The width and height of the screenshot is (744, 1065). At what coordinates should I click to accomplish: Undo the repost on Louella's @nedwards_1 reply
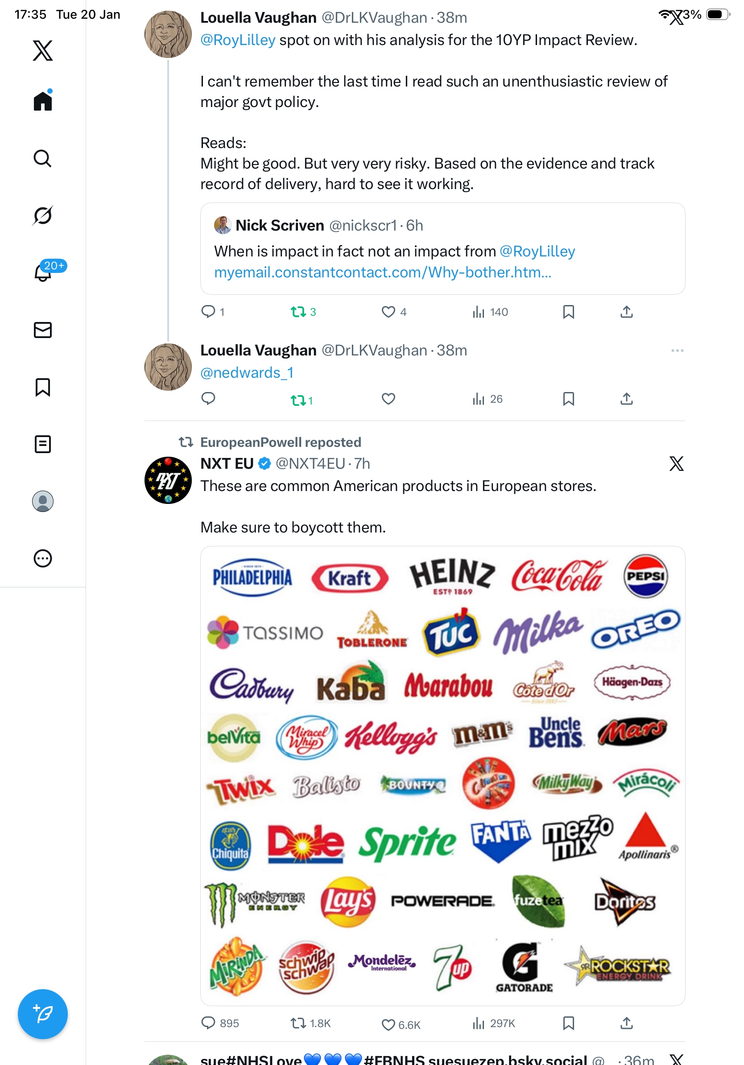pyautogui.click(x=298, y=400)
